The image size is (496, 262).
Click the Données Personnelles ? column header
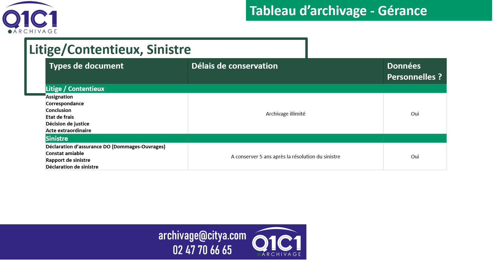[x=414, y=71]
